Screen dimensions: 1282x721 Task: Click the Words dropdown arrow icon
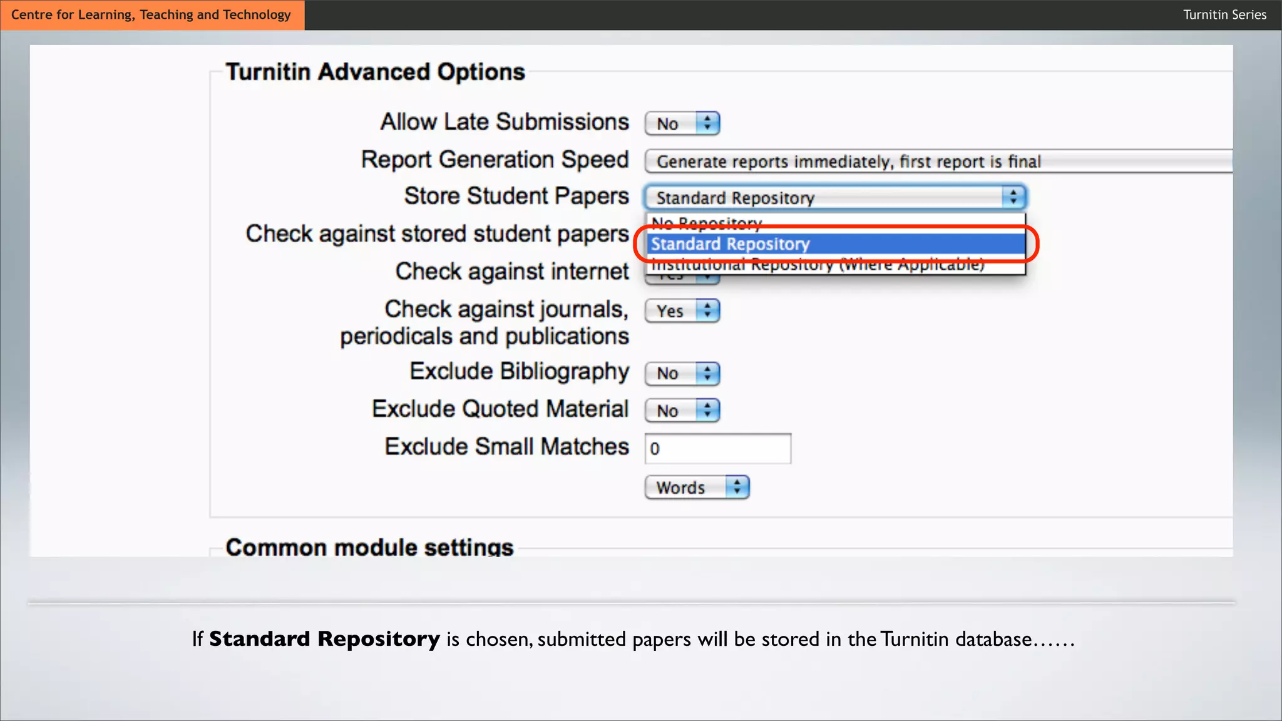[x=737, y=488]
